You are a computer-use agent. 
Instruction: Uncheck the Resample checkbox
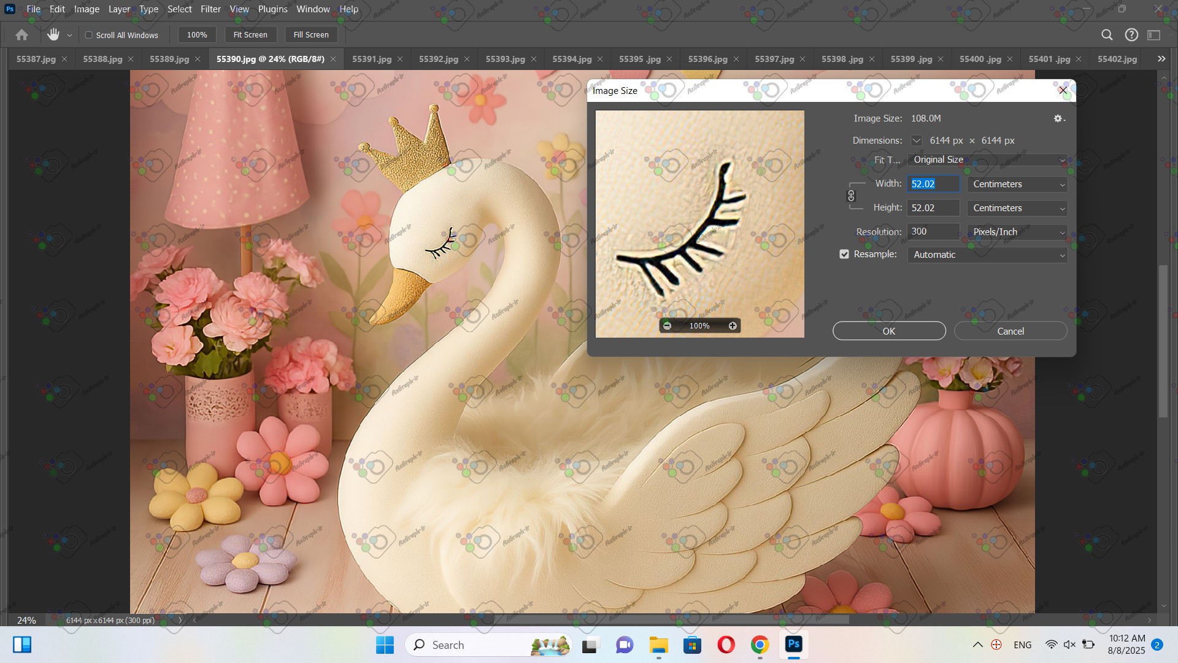tap(844, 254)
